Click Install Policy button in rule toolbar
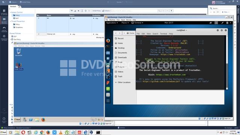 click(96, 11)
